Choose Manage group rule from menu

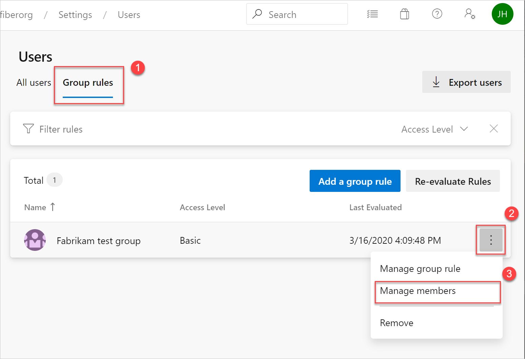(420, 269)
